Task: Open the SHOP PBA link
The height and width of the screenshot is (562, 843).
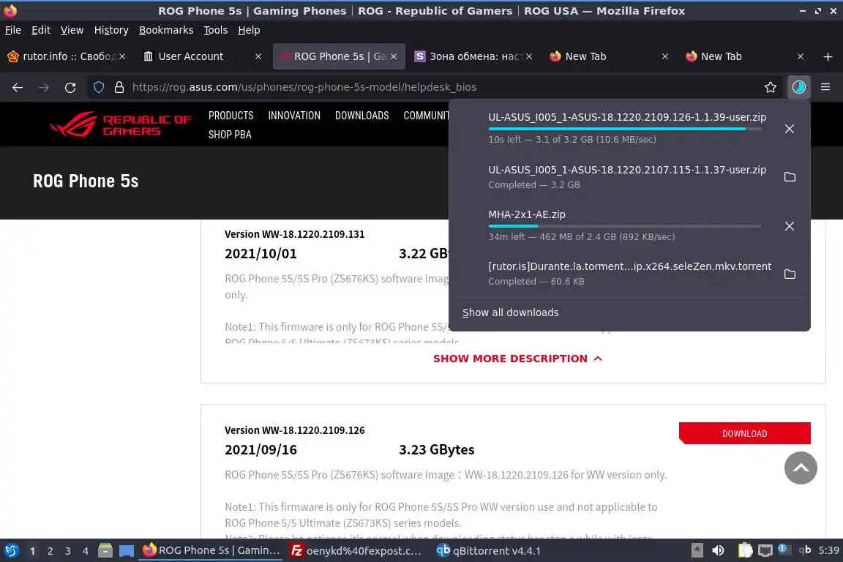Action: click(x=230, y=135)
